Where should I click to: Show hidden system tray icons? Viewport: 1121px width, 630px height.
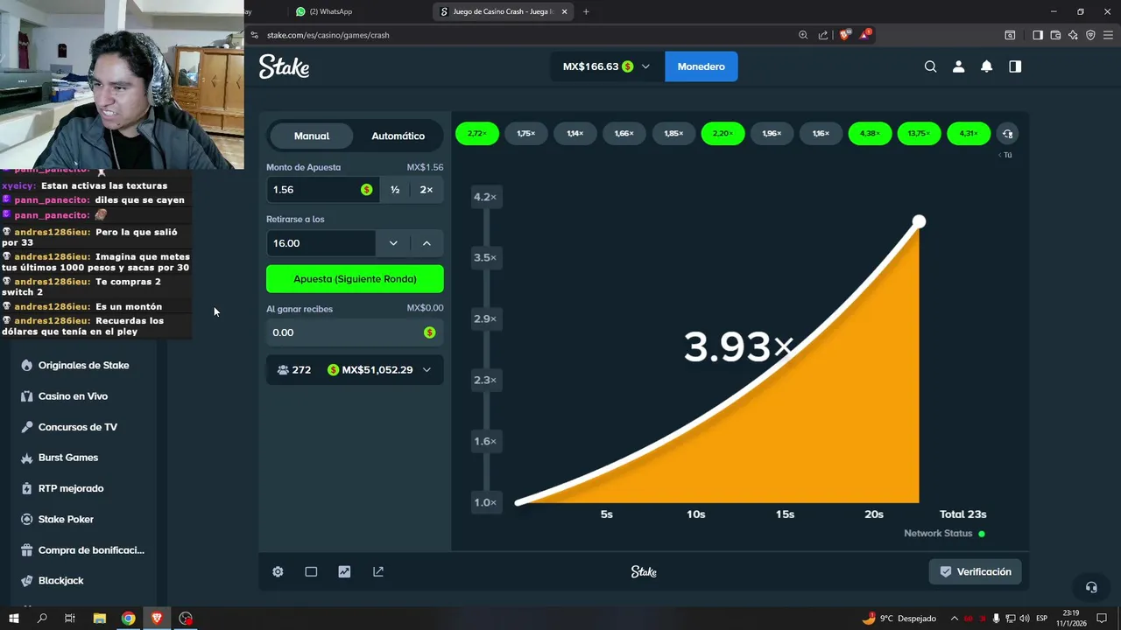pos(955,619)
